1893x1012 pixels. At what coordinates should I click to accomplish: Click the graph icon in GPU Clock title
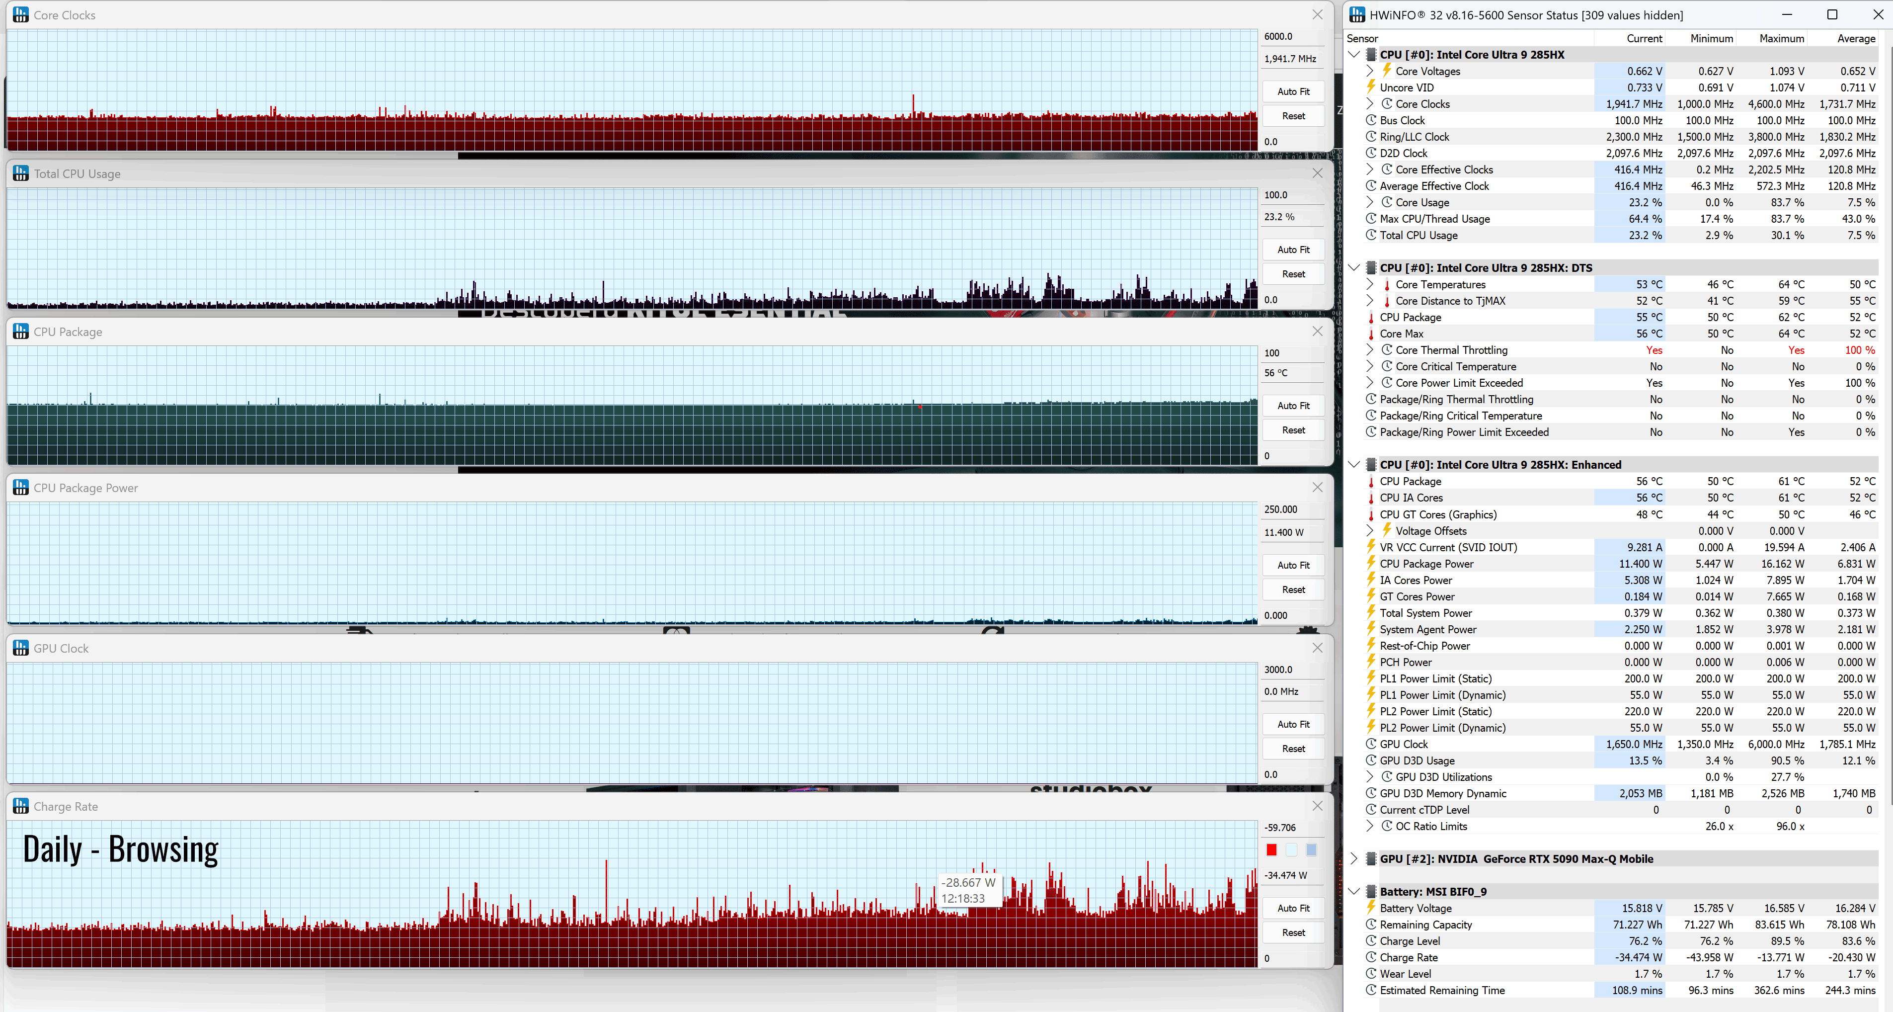click(x=20, y=648)
